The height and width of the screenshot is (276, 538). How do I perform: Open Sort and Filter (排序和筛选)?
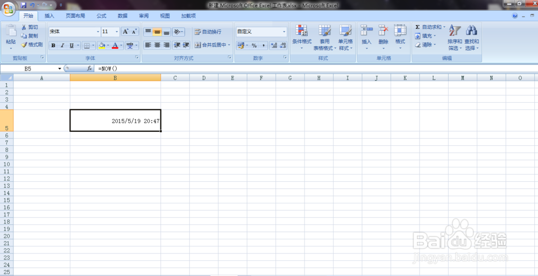[455, 38]
